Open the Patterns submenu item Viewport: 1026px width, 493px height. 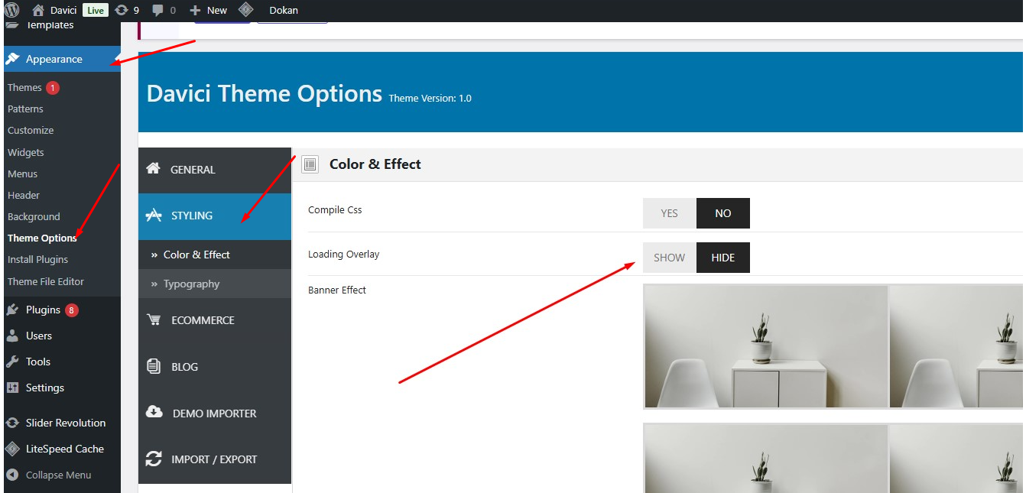point(25,109)
